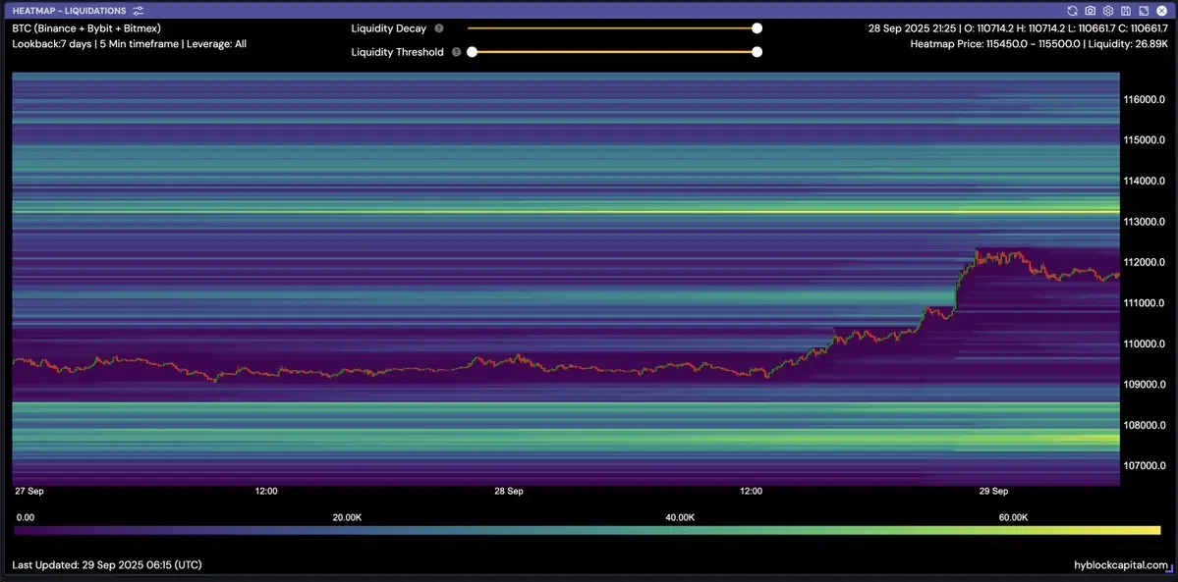Click the 0.00 color scale label

pyautogui.click(x=25, y=517)
